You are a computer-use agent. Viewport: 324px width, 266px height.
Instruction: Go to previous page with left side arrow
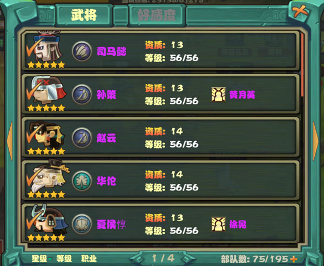[10, 141]
